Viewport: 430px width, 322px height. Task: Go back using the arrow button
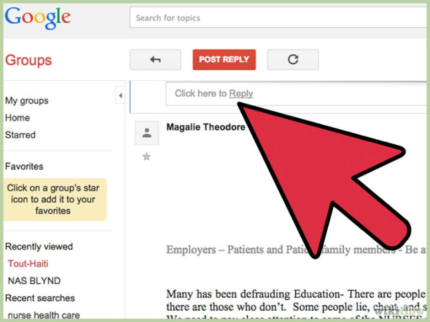tap(155, 60)
